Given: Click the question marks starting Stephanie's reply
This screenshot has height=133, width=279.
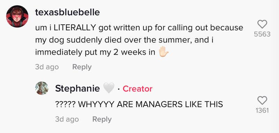Looking at the screenshot, I should (x=66, y=104).
